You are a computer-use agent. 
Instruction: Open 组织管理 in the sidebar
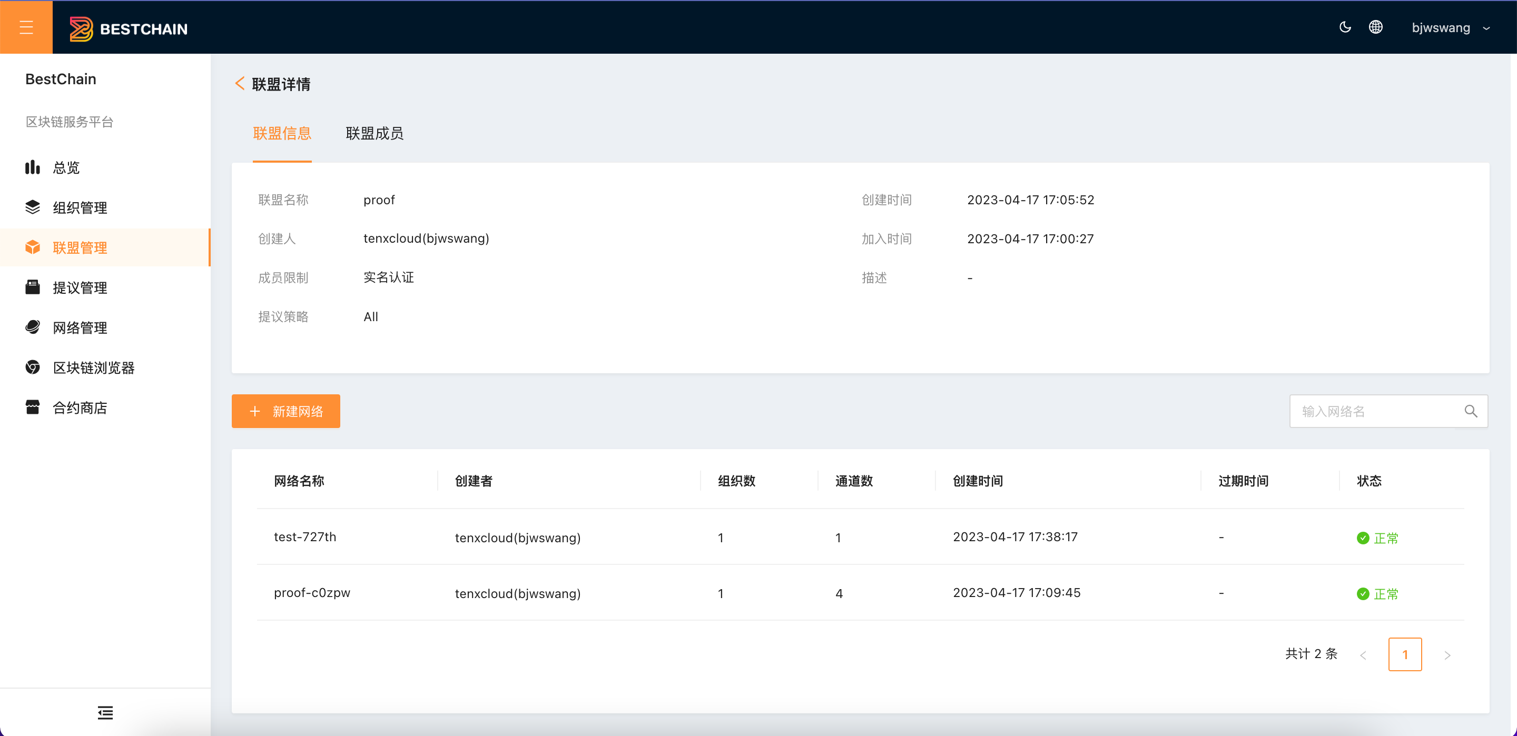click(105, 207)
